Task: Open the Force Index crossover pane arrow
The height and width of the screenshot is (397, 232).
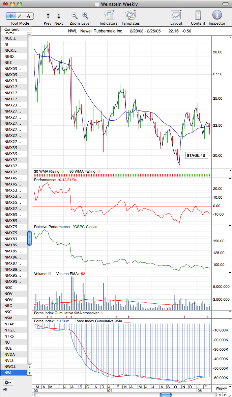Action: 230,312
